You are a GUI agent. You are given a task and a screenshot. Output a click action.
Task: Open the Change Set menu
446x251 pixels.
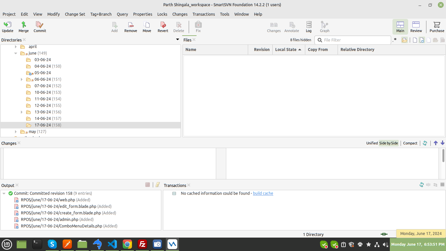coord(75,14)
